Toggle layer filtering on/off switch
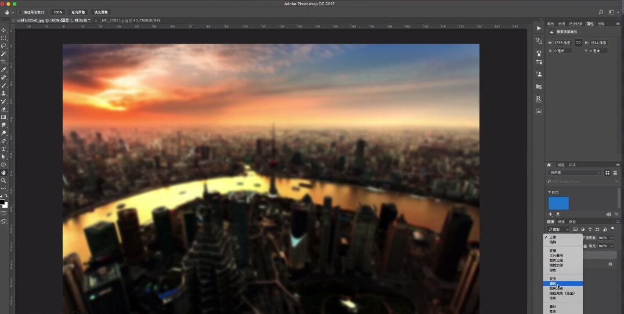The width and height of the screenshot is (624, 314). pyautogui.click(x=612, y=229)
